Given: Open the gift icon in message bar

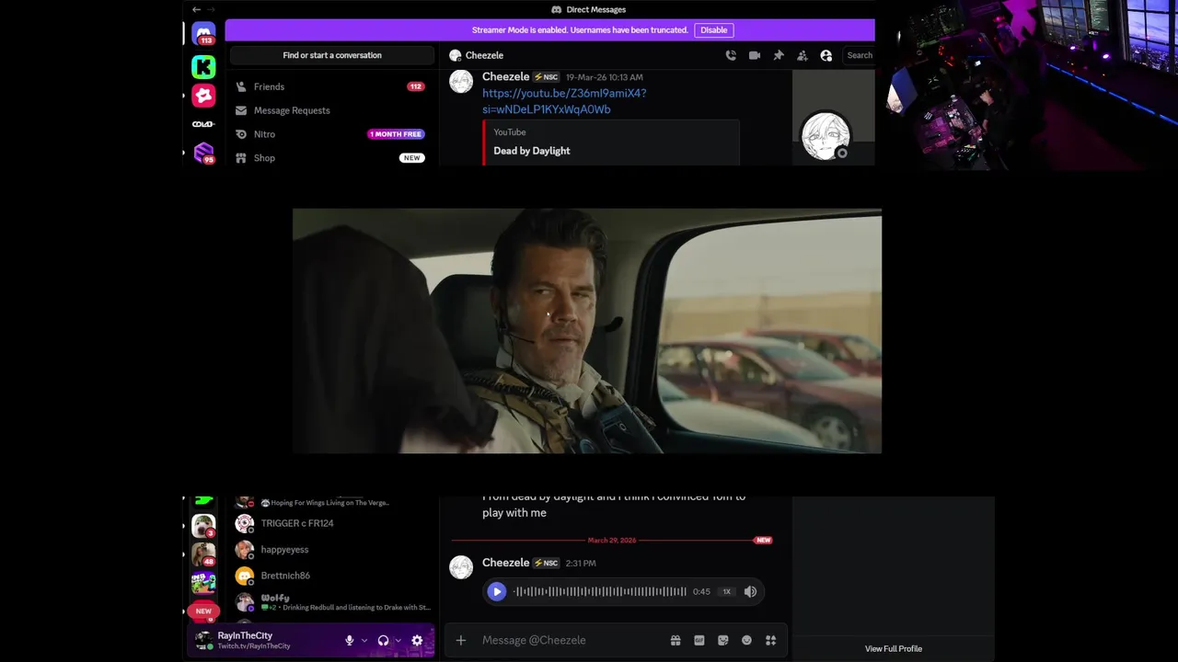Looking at the screenshot, I should (x=676, y=640).
